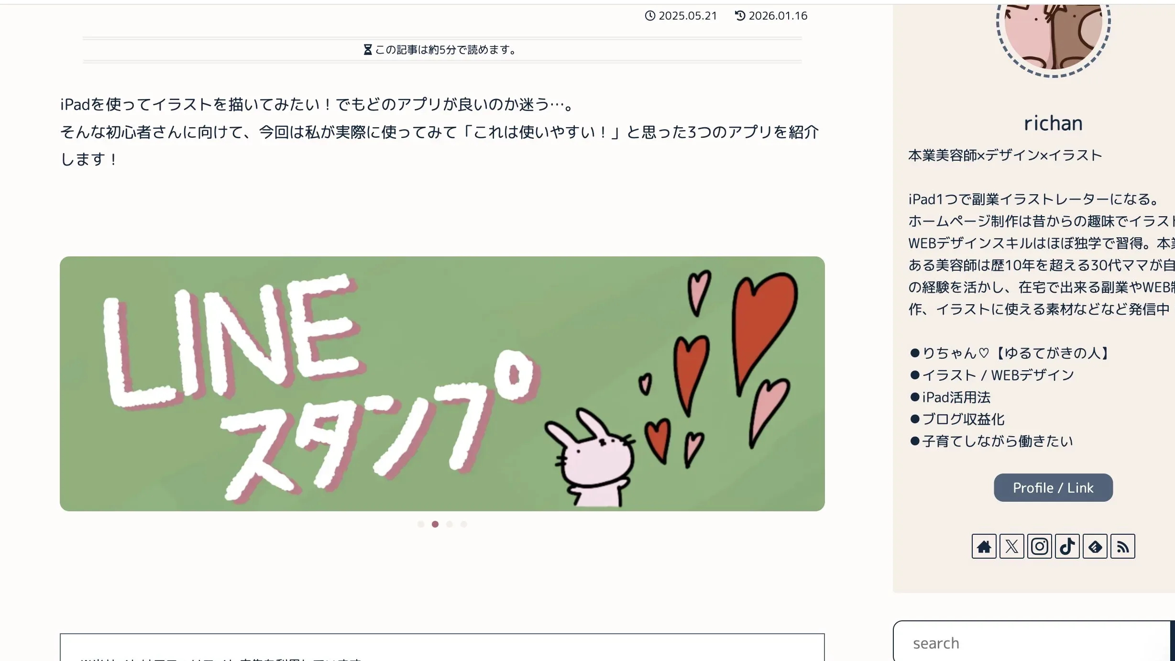
Task: Open the Instagram icon link
Action: (1039, 546)
